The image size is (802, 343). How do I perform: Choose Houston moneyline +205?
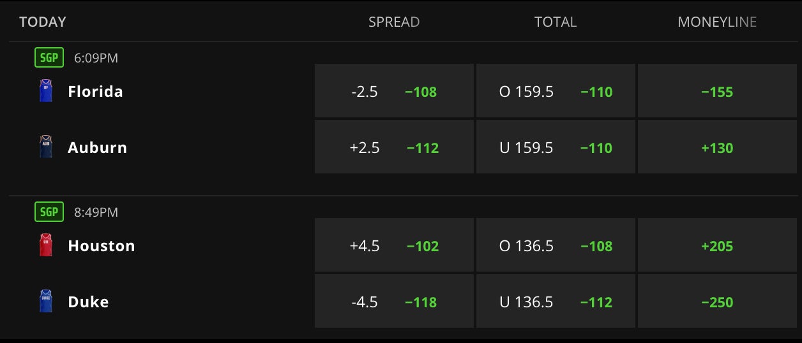[x=717, y=245]
